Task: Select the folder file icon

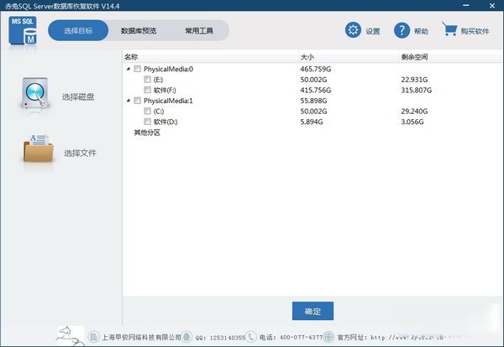Action: 38,148
